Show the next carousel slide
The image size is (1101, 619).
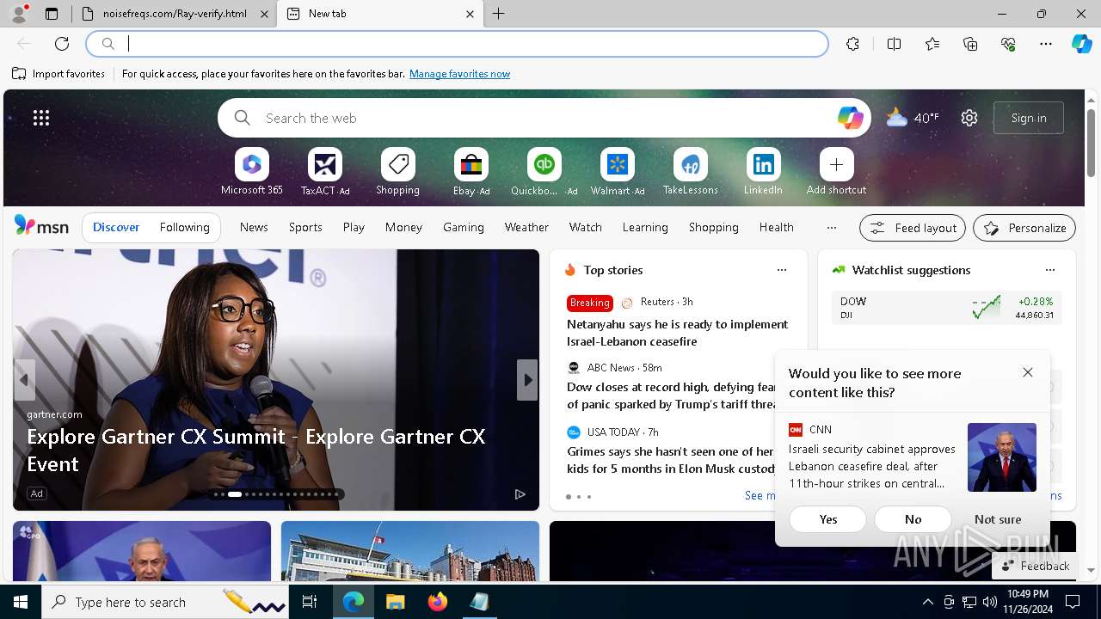coord(527,379)
